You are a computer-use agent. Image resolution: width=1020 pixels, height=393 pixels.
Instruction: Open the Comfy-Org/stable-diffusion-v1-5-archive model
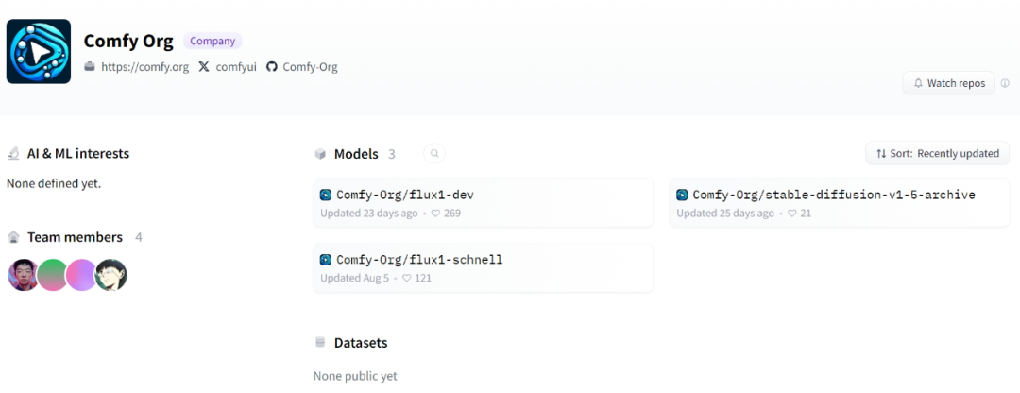[840, 202]
